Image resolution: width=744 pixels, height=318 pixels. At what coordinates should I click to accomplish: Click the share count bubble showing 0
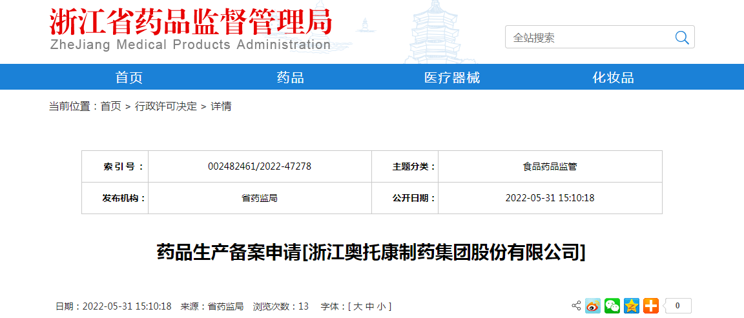pos(677,306)
